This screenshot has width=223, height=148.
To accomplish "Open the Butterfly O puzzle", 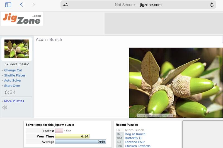I will click(133, 138).
